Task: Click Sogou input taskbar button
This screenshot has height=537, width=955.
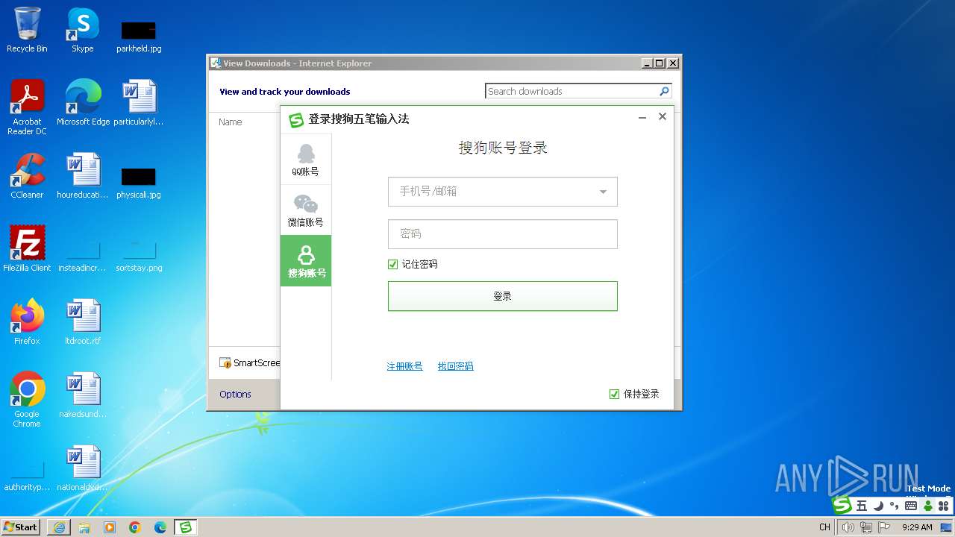Action: coord(186,527)
